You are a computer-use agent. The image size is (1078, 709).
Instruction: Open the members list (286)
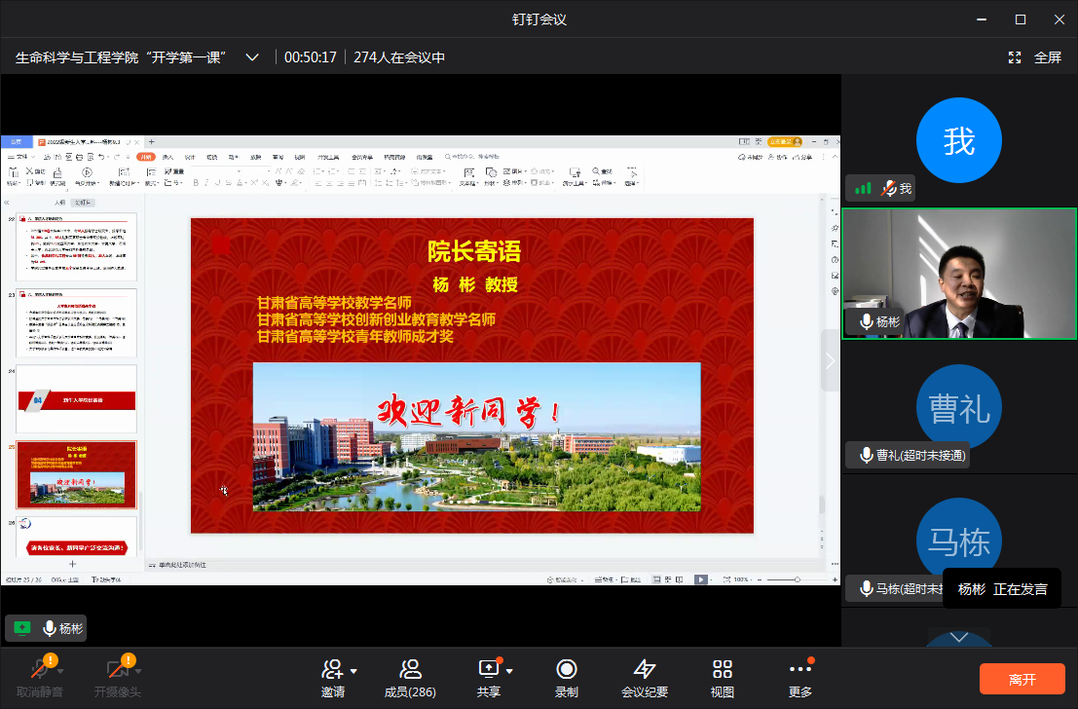click(410, 670)
